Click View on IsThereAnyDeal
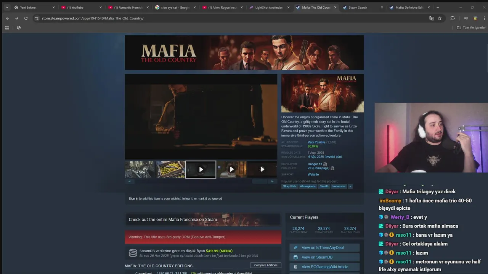Screen dimensions: 488x274 (x=324, y=247)
